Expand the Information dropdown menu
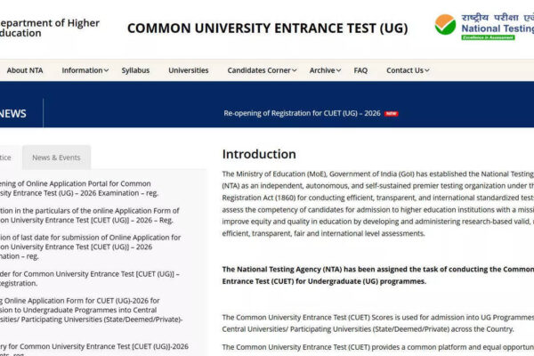Image resolution: width=534 pixels, height=356 pixels. coord(85,70)
